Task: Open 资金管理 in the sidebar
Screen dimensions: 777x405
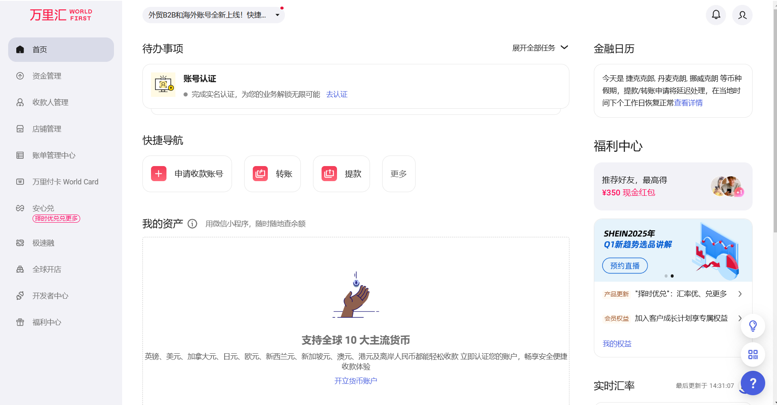Action: pyautogui.click(x=47, y=76)
